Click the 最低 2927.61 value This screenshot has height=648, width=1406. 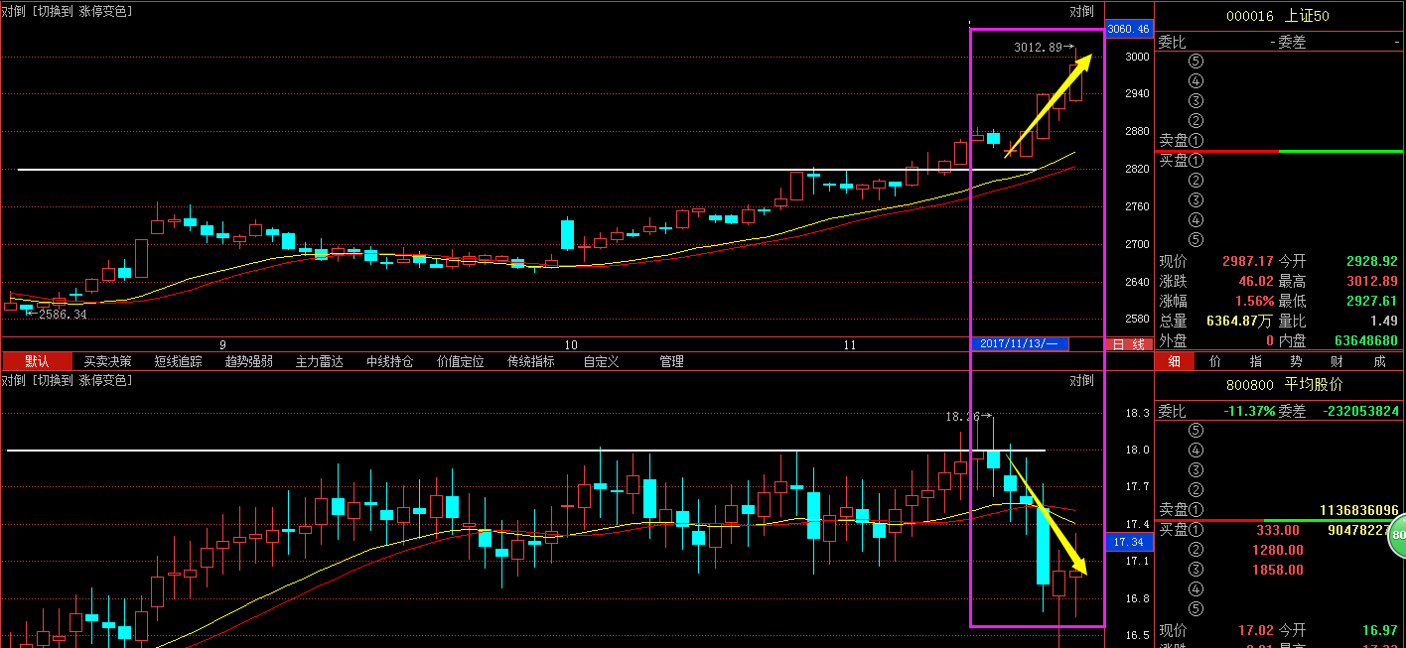[x=1372, y=301]
